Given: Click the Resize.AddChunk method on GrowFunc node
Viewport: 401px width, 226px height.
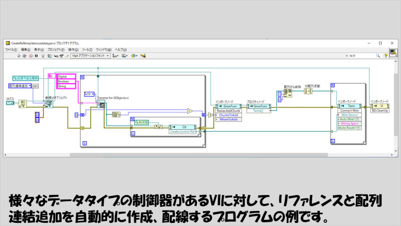Looking at the screenshot, I should pyautogui.click(x=229, y=110).
